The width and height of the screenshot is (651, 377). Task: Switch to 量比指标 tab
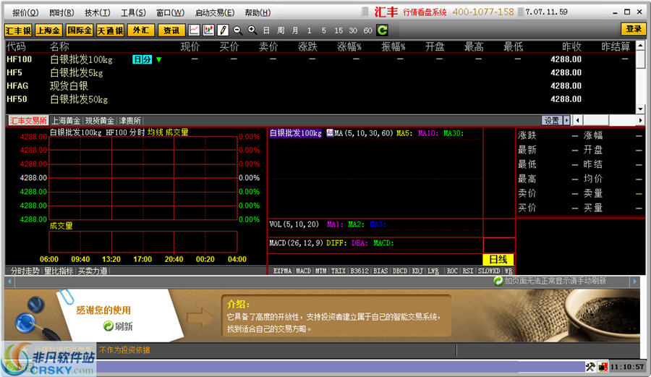(59, 271)
